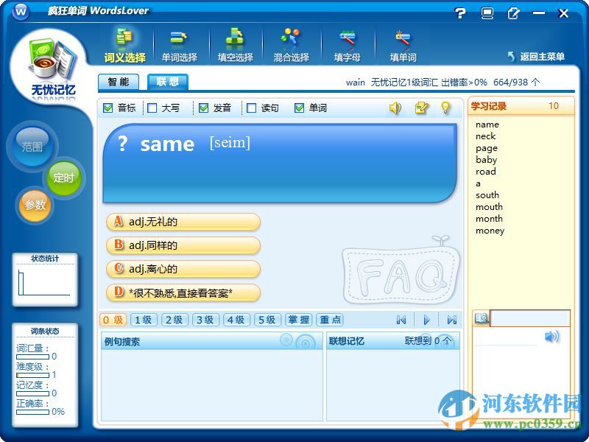Switch to the 联想 tab
This screenshot has width=589, height=442.
[x=166, y=83]
